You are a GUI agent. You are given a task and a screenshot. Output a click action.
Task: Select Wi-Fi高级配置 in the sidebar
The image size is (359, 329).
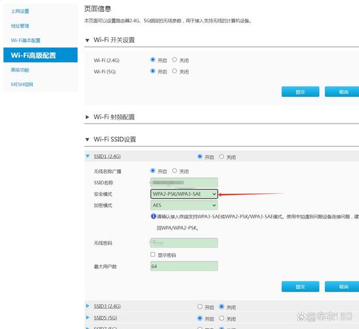(41, 55)
